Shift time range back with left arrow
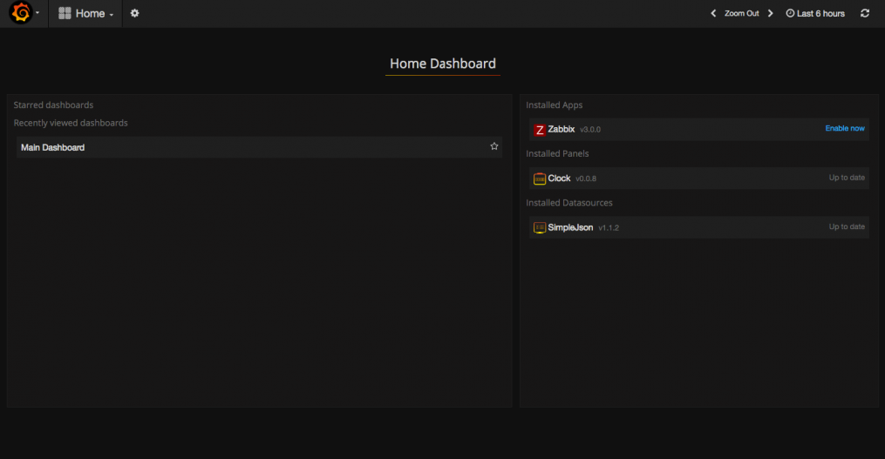Image resolution: width=885 pixels, height=459 pixels. [x=713, y=13]
